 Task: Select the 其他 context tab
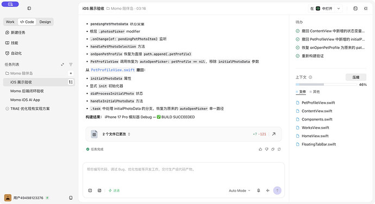point(315,92)
